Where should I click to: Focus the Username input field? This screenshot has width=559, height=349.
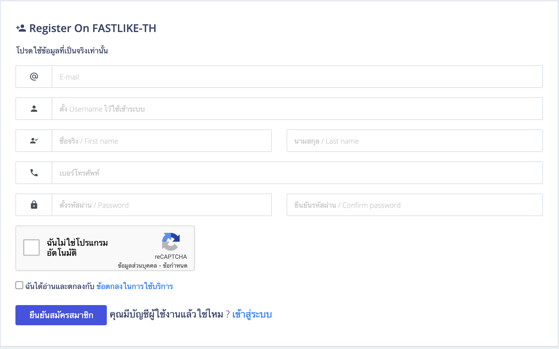point(297,109)
